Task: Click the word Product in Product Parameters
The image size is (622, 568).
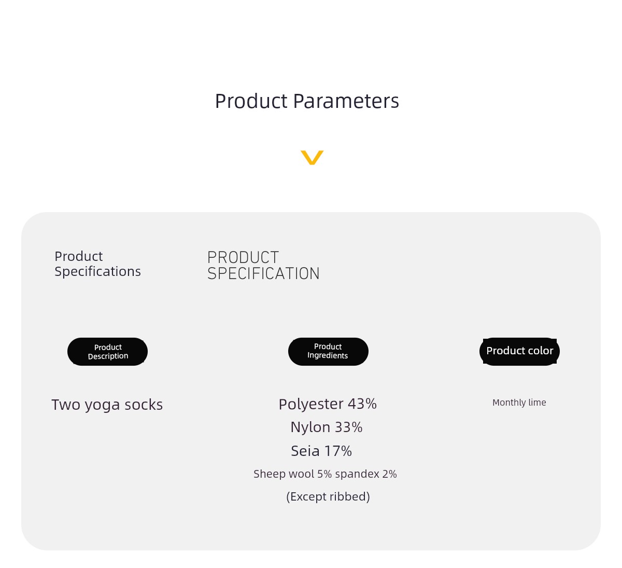Action: 251,101
